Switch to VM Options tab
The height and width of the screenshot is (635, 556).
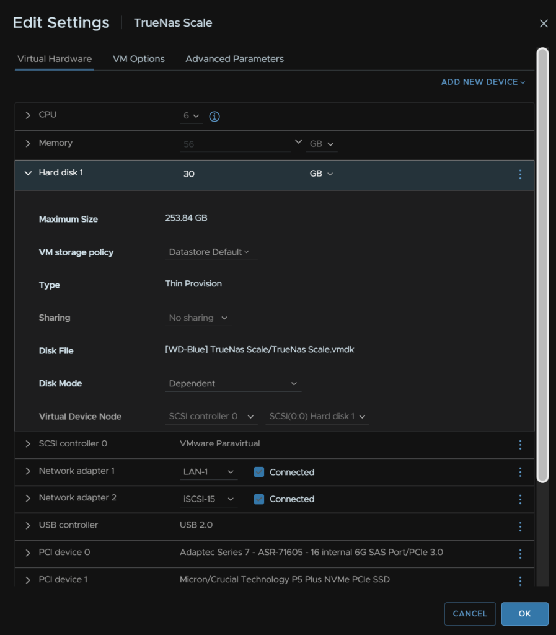tap(138, 59)
